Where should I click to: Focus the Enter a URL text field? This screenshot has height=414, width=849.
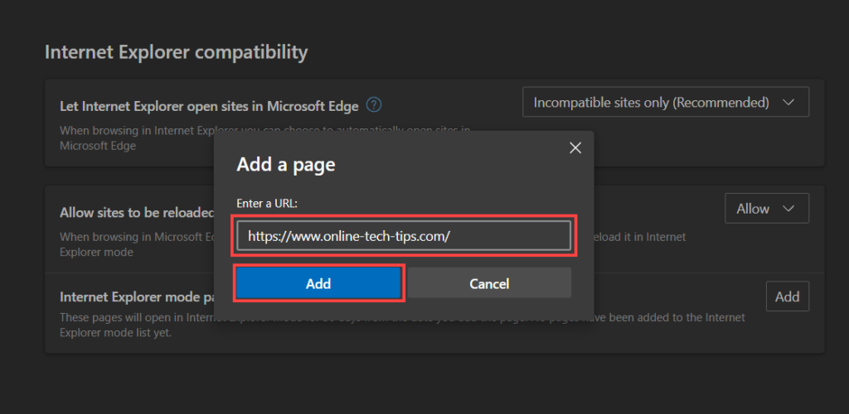[404, 236]
